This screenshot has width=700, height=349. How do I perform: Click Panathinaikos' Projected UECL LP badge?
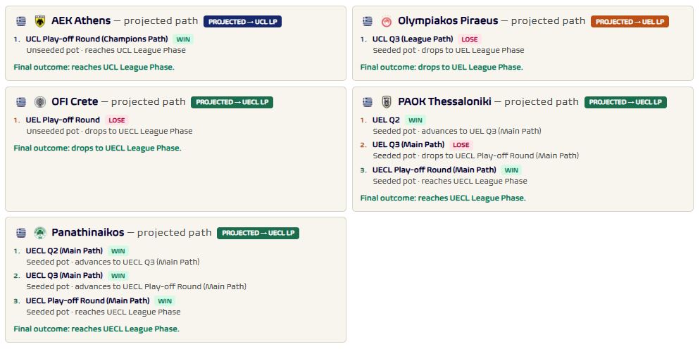click(x=258, y=233)
